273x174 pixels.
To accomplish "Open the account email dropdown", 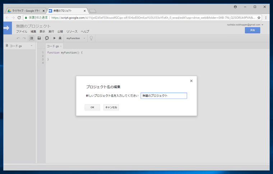I will coord(245,25).
